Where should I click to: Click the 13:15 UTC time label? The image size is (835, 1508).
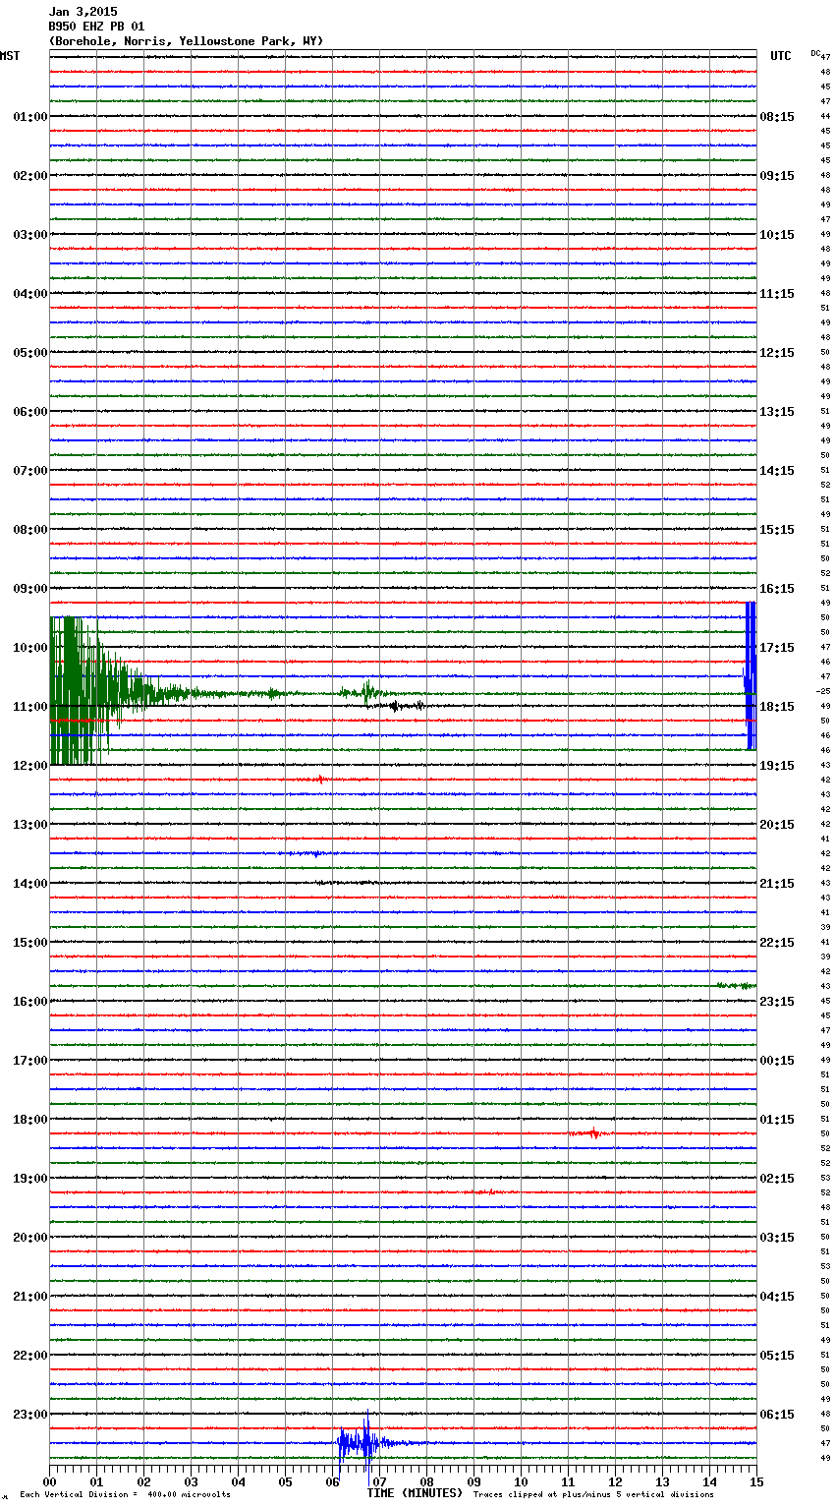[777, 412]
